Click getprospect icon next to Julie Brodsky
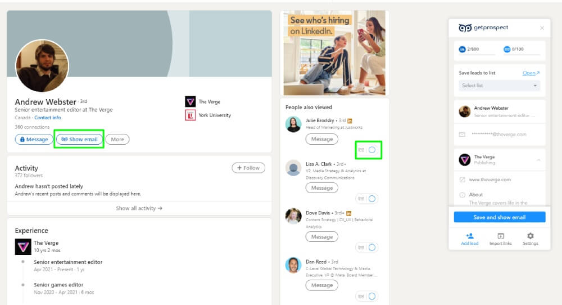The width and height of the screenshot is (562, 305). click(x=361, y=150)
